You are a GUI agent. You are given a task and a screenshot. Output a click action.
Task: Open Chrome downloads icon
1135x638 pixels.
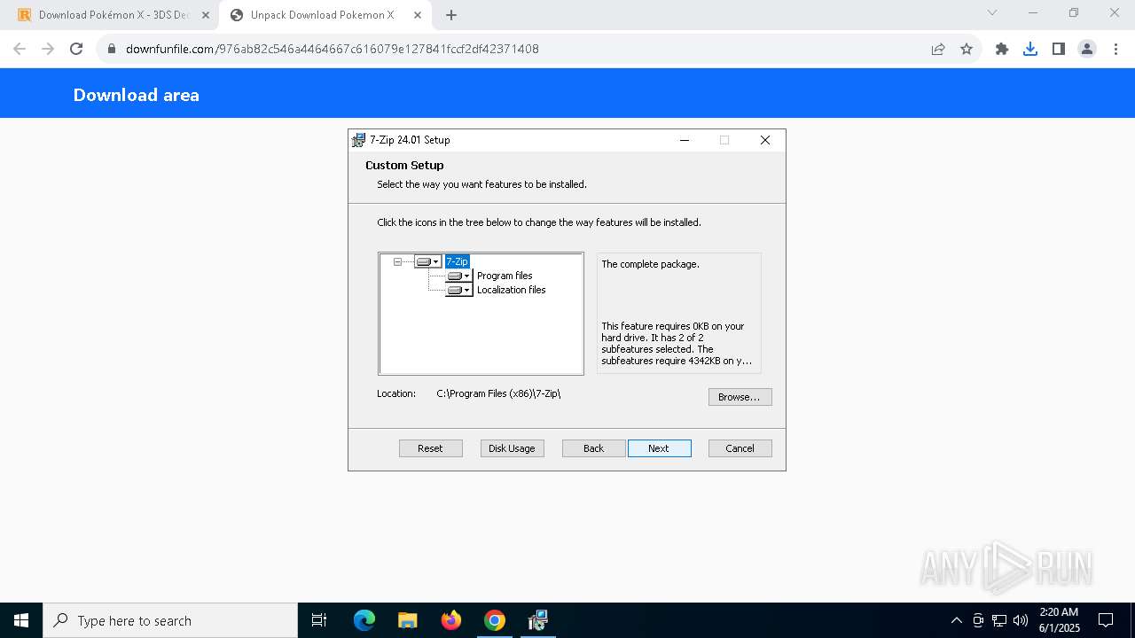(x=1030, y=49)
